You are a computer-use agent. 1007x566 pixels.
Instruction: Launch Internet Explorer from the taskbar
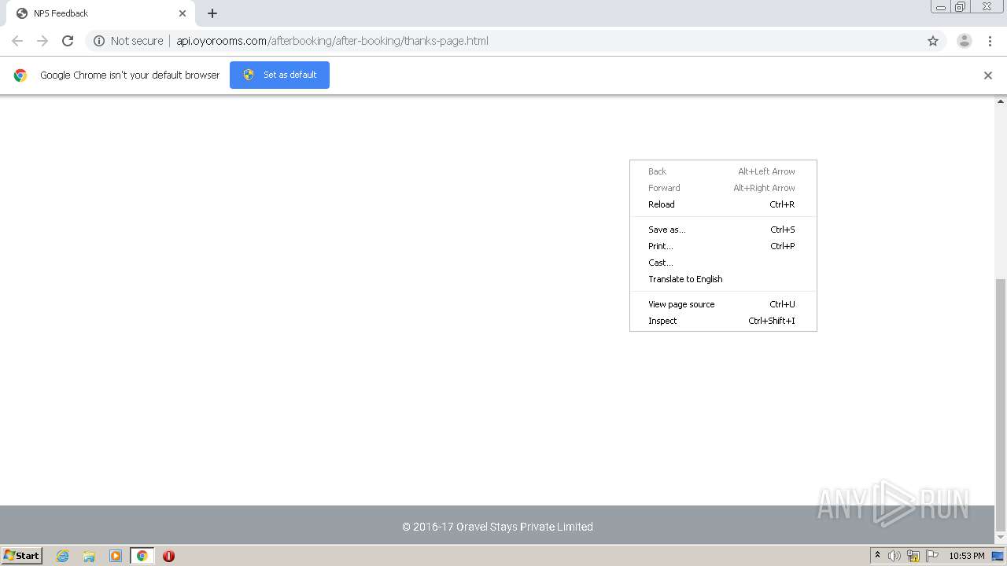pyautogui.click(x=62, y=556)
